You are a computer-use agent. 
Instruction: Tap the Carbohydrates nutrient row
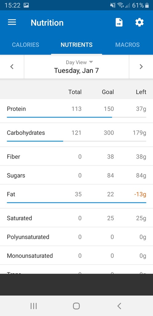[76, 135]
